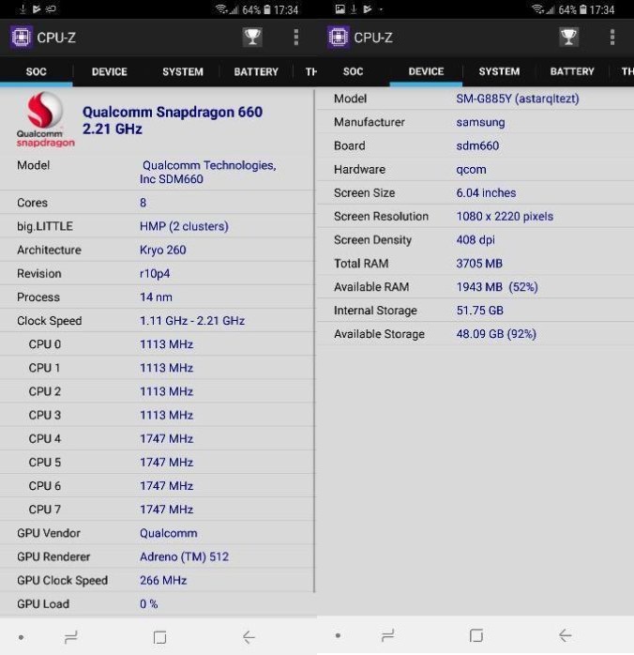Screen dimensions: 634x655
Task: Tap battery icon in left status bar
Action: pyautogui.click(x=267, y=9)
